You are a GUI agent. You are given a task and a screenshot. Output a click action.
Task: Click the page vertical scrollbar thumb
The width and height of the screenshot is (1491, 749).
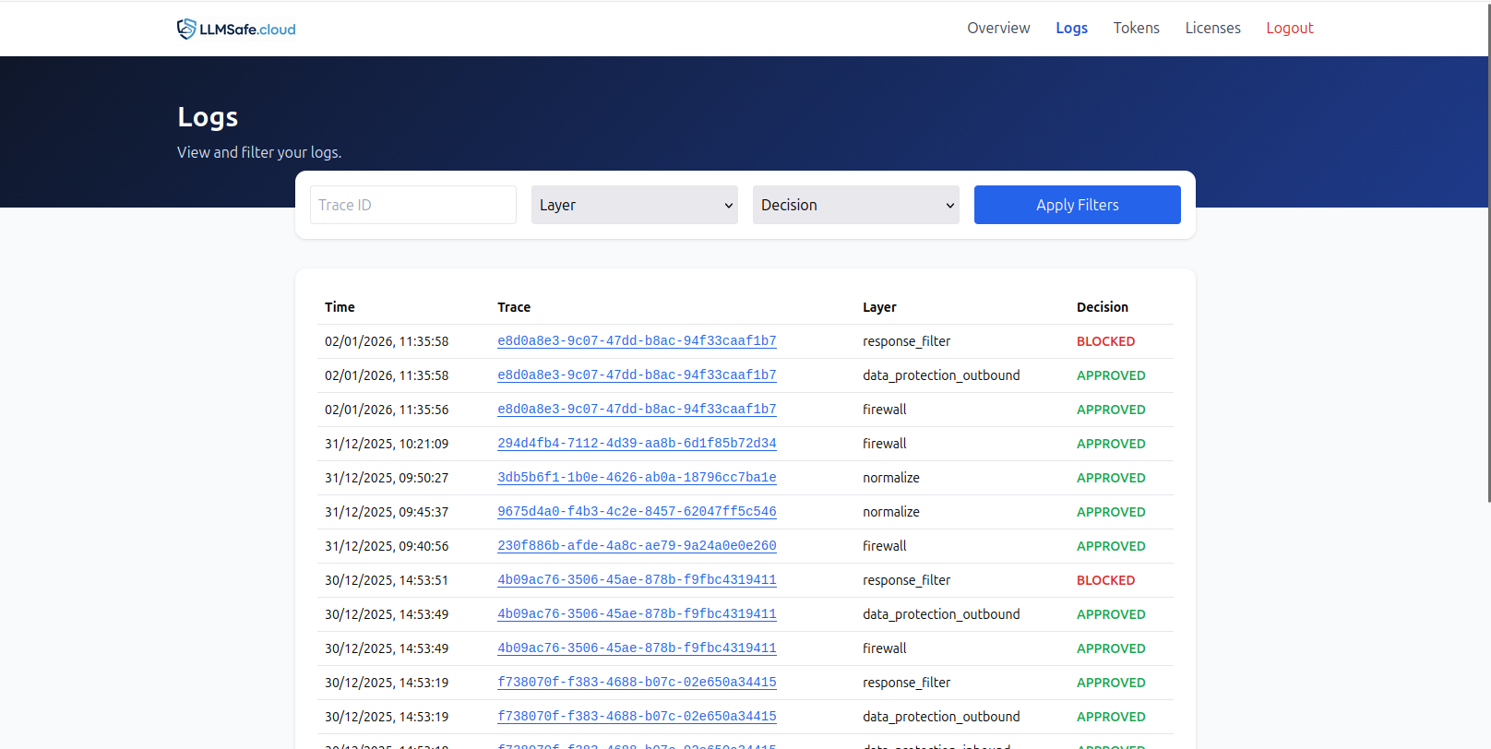pos(1488,251)
